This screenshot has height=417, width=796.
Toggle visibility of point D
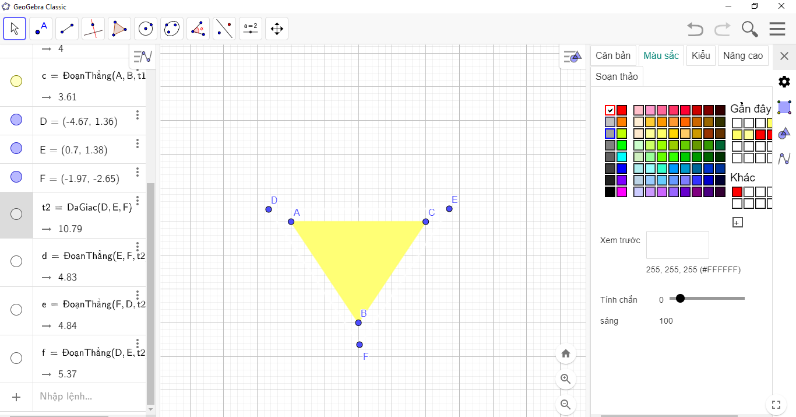(16, 120)
